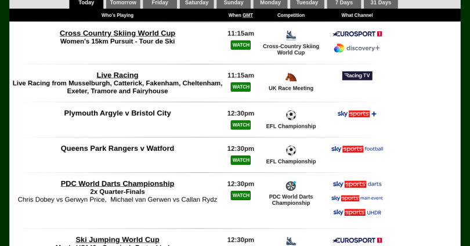Image resolution: width=470 pixels, height=246 pixels.
Task: Click the horse racing icon
Action: (291, 77)
